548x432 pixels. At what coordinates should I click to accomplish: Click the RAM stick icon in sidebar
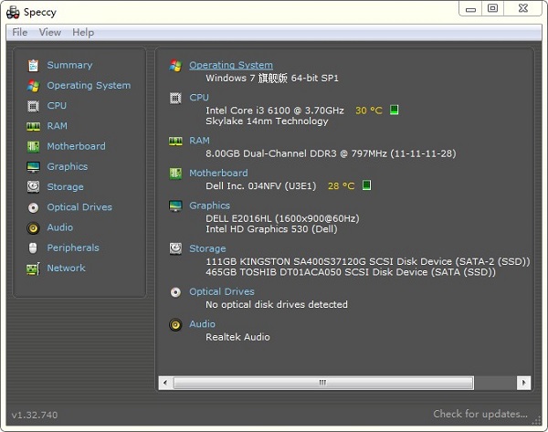(33, 126)
